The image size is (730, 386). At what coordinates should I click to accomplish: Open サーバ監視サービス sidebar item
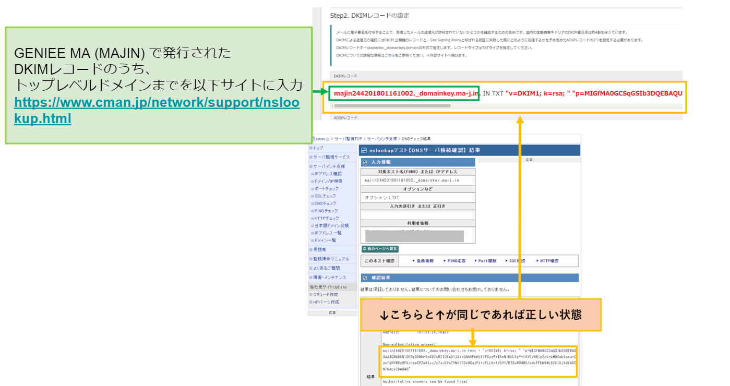[x=331, y=157]
